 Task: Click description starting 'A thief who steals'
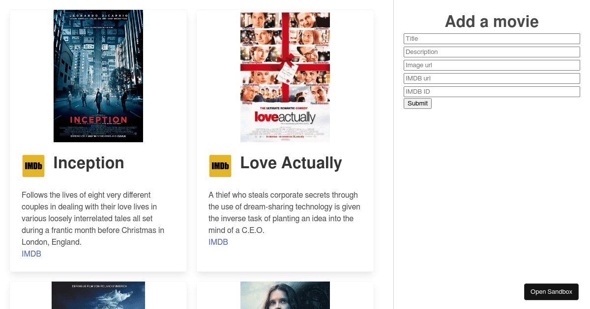pyautogui.click(x=284, y=212)
